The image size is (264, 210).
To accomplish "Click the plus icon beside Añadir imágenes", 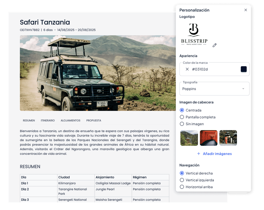I will point(198,153).
